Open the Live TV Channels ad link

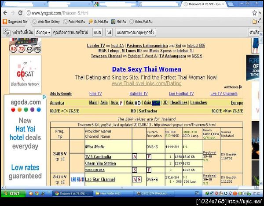click(x=224, y=94)
